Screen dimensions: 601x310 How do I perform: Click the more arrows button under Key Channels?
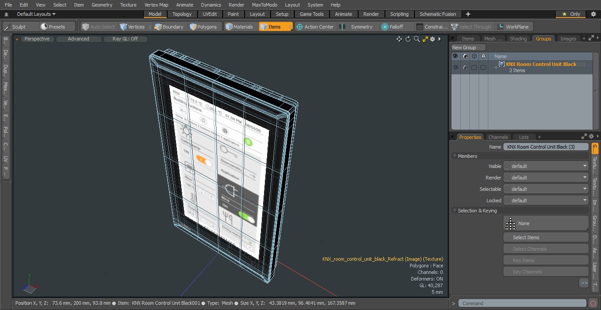pos(584,283)
